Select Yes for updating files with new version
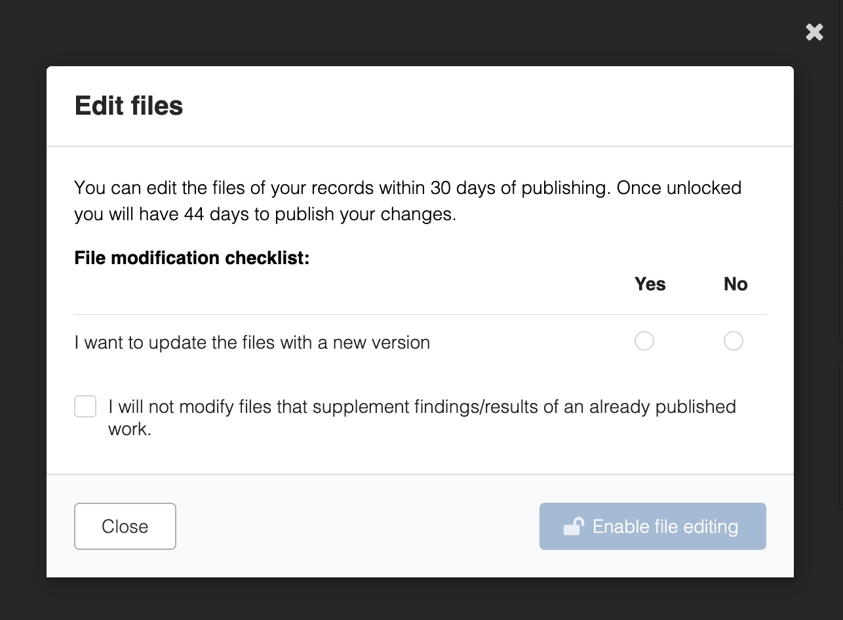The height and width of the screenshot is (620, 843). (644, 341)
